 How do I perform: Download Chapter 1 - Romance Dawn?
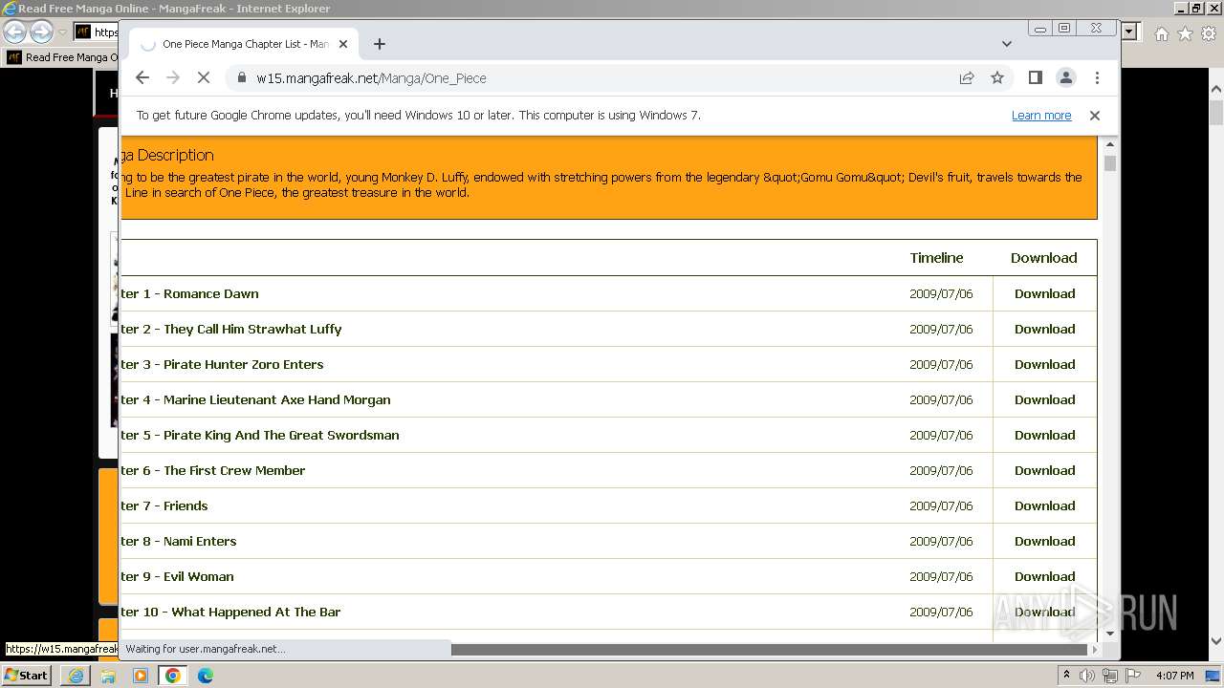(1044, 293)
